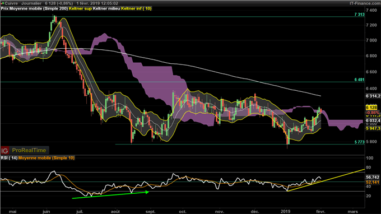Image resolution: width=381 pixels, height=214 pixels.
Task: Click the mars month label on time axis
Action: (x=352, y=212)
